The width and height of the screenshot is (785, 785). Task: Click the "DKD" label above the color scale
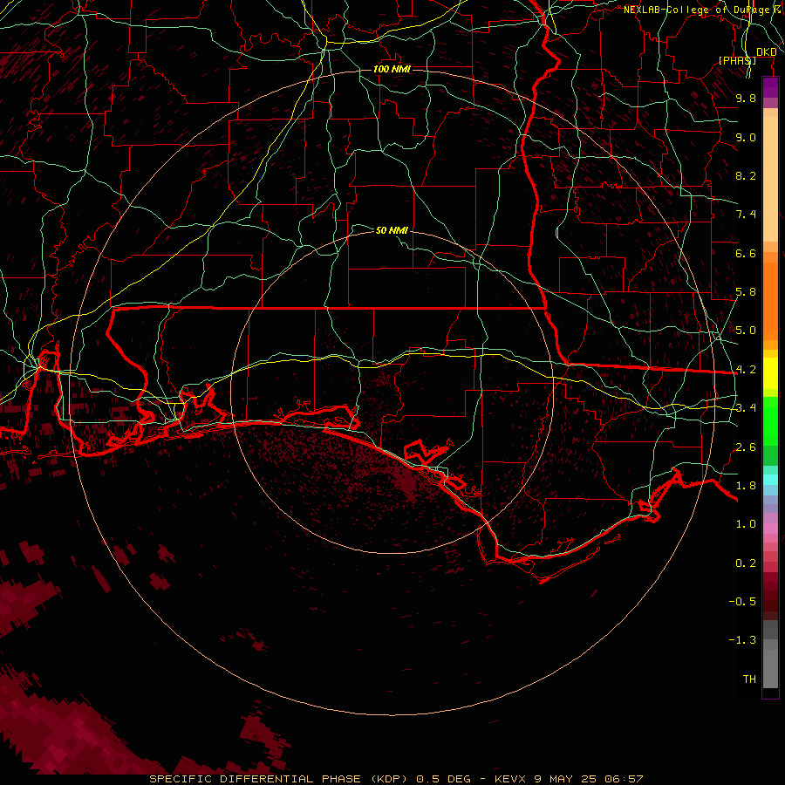pyautogui.click(x=767, y=52)
